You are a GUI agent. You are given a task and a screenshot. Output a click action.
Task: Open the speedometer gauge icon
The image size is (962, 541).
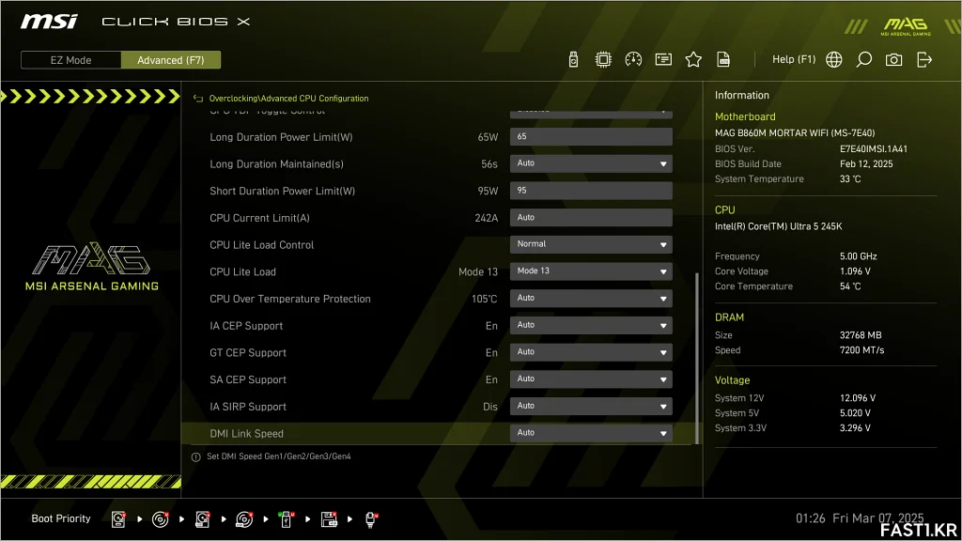click(633, 59)
